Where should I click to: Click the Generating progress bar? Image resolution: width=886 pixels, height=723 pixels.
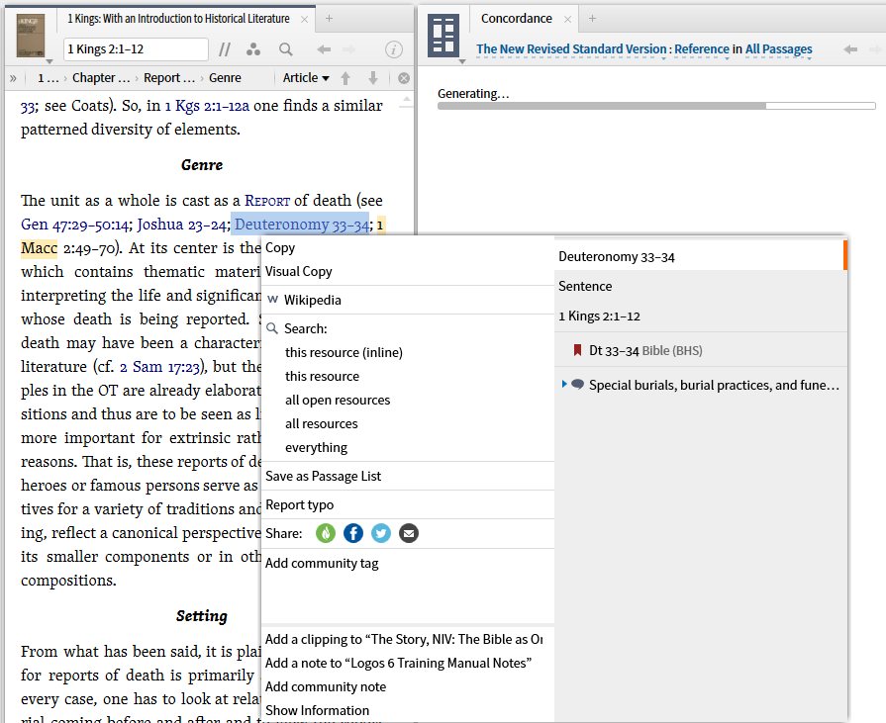656,106
